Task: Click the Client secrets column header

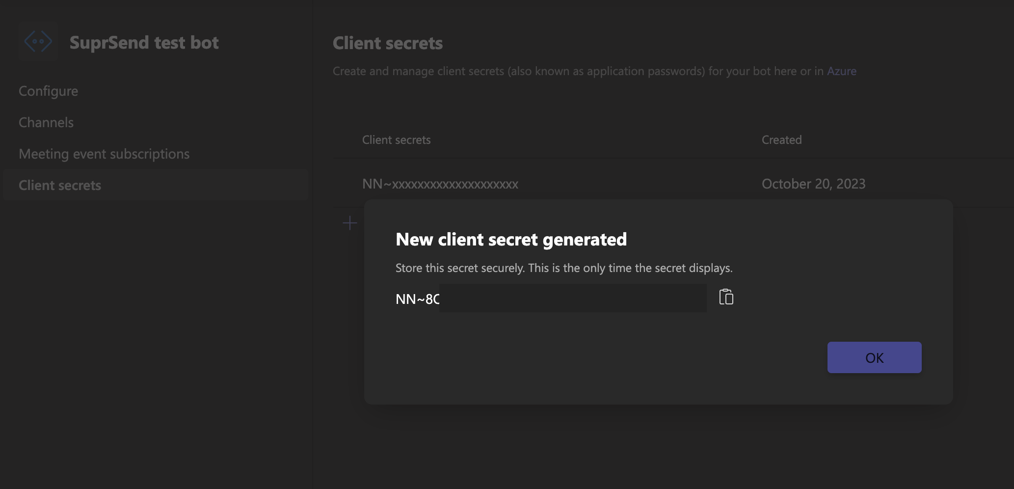Action: [x=396, y=140]
